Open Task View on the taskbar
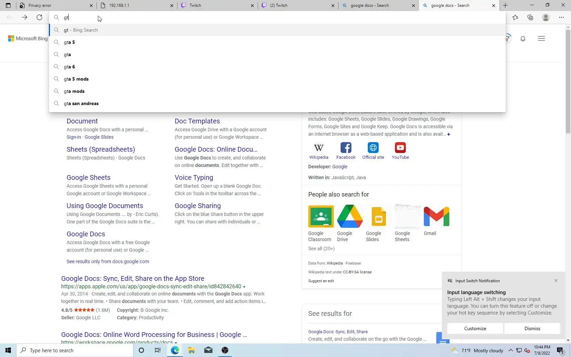Screen dimensions: 571x357 [158, 350]
